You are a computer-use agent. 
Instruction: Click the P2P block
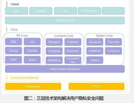click(x=14, y=60)
